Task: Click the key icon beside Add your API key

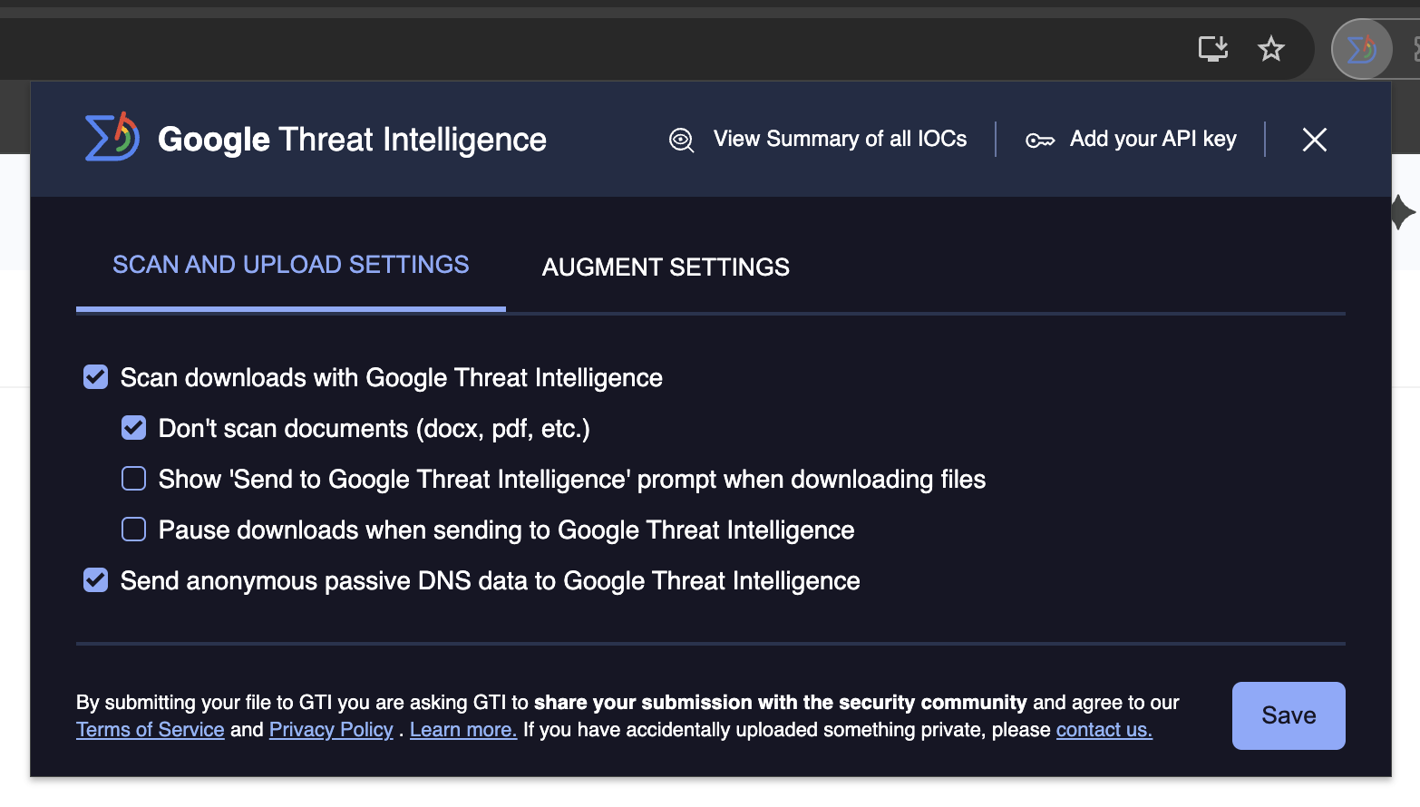Action: tap(1040, 141)
